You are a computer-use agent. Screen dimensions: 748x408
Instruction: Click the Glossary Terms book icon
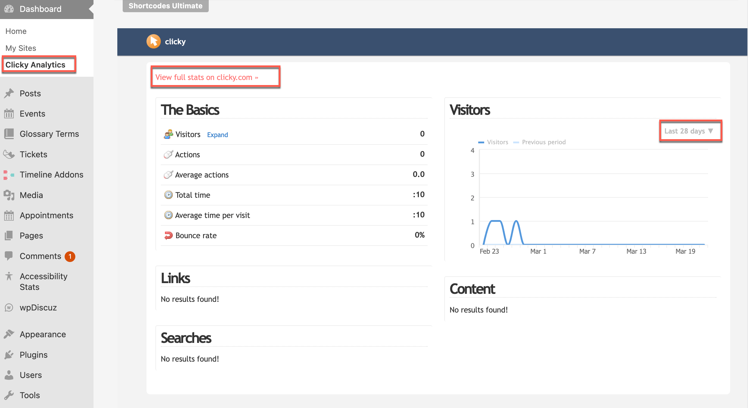(x=9, y=134)
